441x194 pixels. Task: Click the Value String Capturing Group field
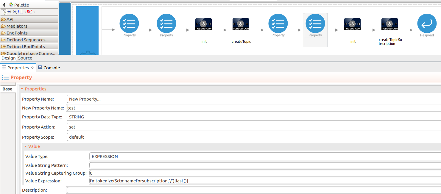(x=265, y=173)
